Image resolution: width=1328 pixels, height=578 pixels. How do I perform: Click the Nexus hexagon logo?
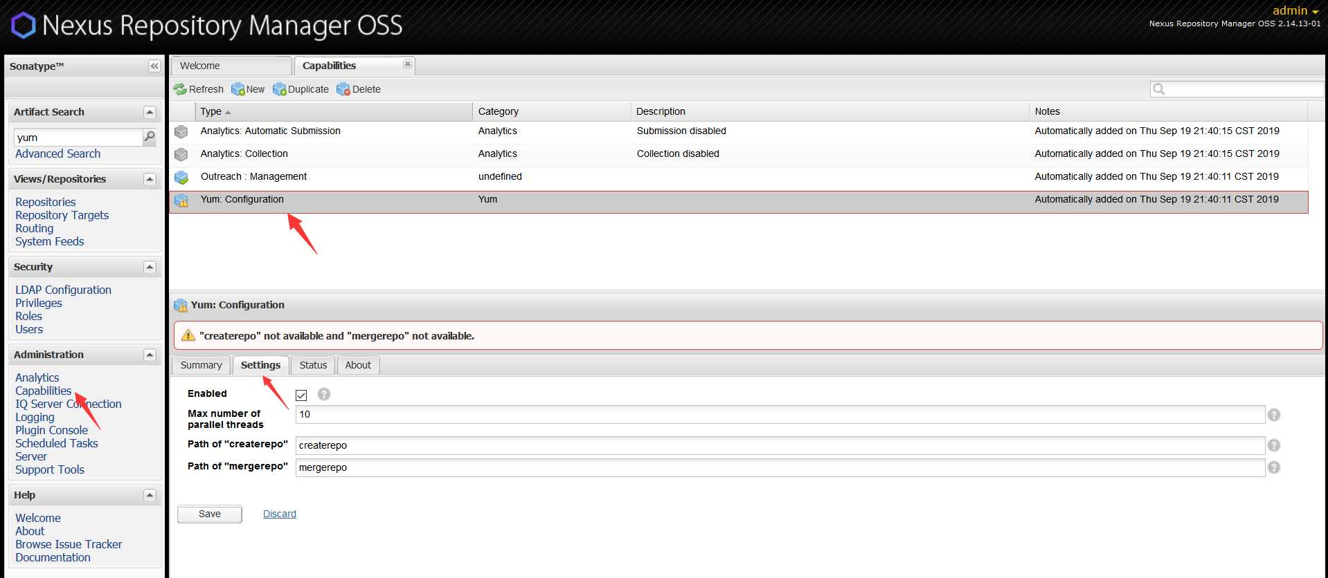tap(23, 26)
